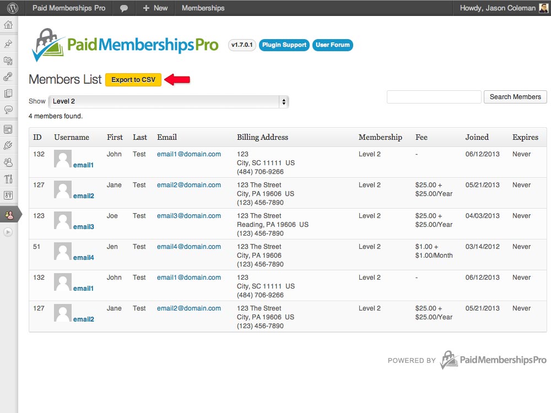Open Settings via the sliders icon
551x413 pixels.
pyautogui.click(x=8, y=195)
